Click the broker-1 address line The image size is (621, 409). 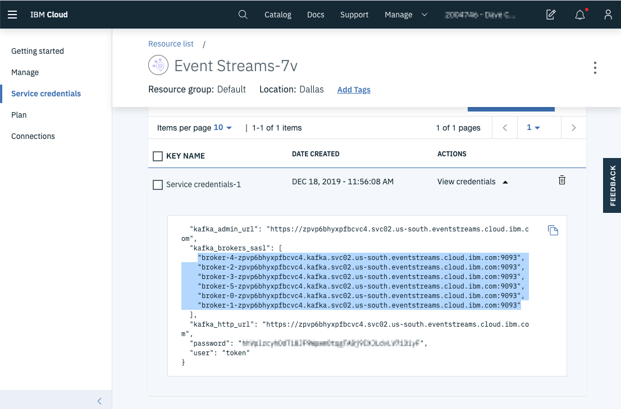pyautogui.click(x=359, y=305)
